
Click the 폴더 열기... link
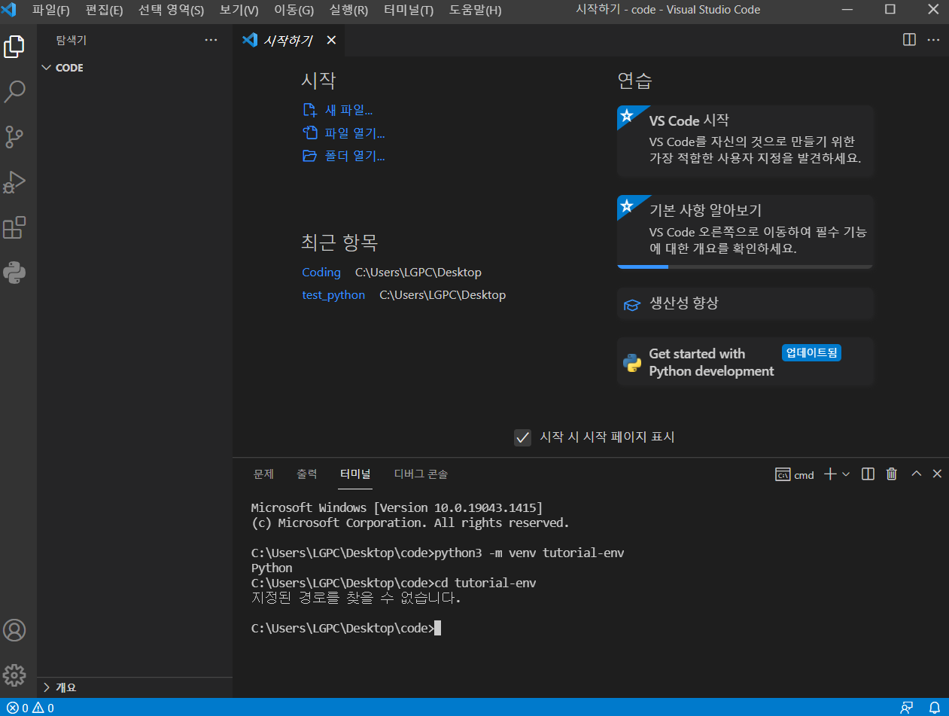coord(343,156)
